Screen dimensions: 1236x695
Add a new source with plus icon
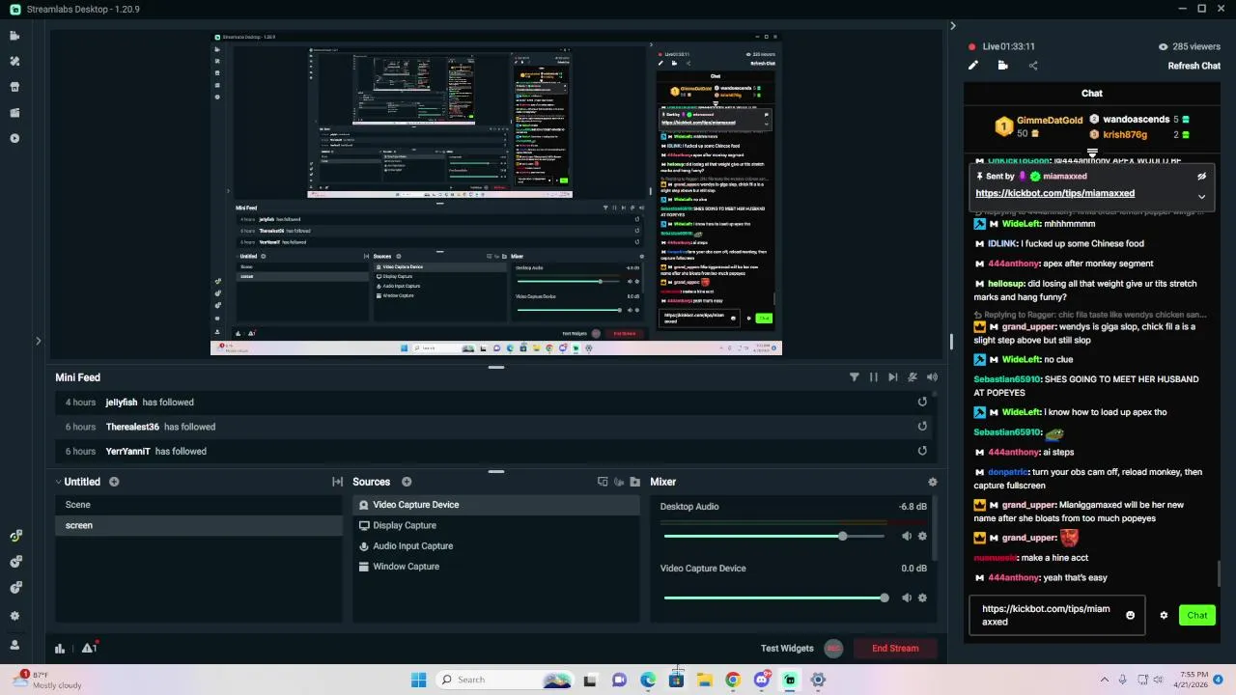(x=407, y=482)
